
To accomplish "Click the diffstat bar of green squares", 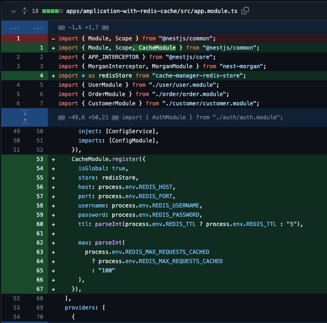I will (53, 11).
